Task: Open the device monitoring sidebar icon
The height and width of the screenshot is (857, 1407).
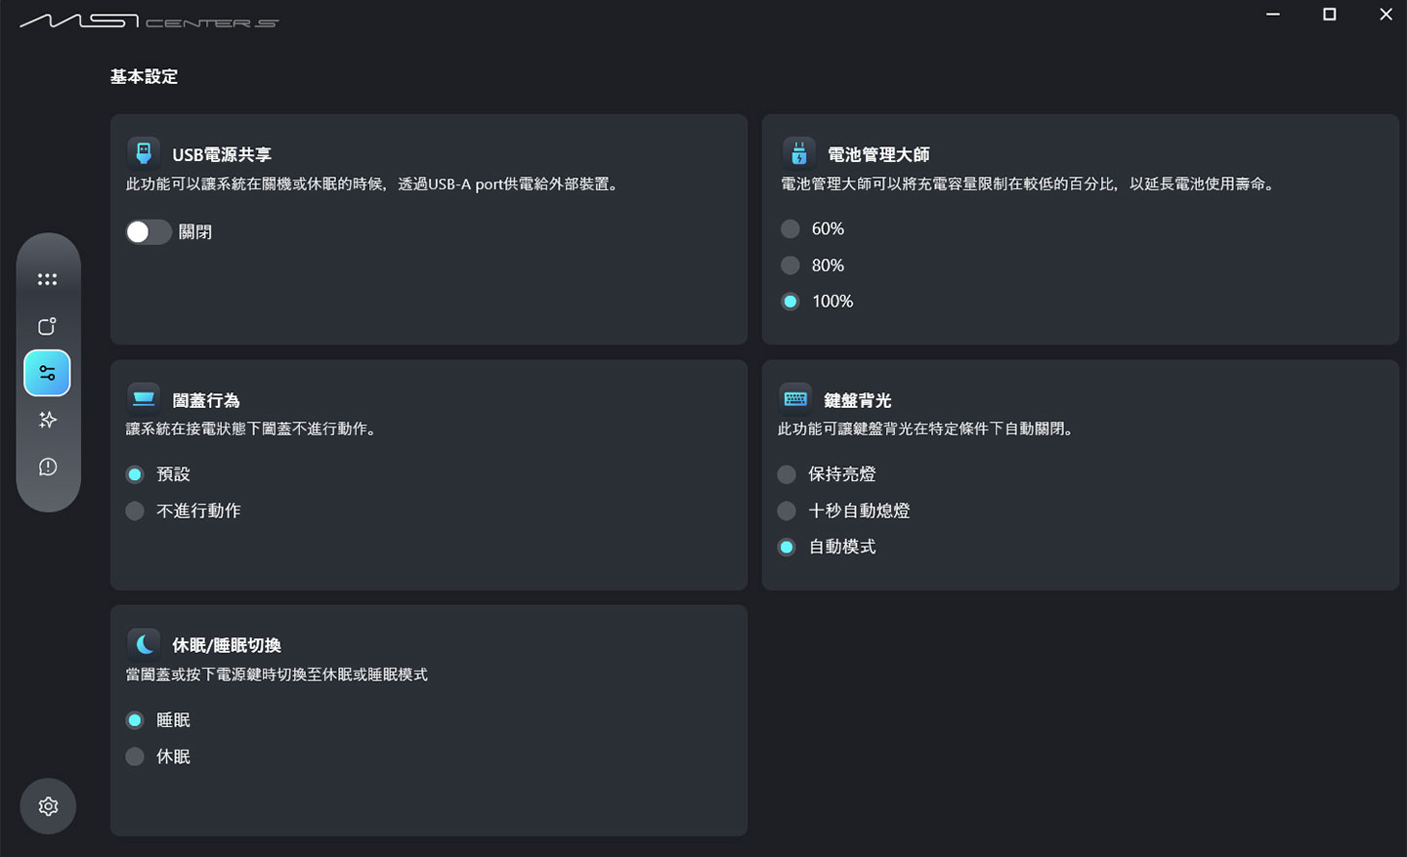Action: tap(47, 325)
